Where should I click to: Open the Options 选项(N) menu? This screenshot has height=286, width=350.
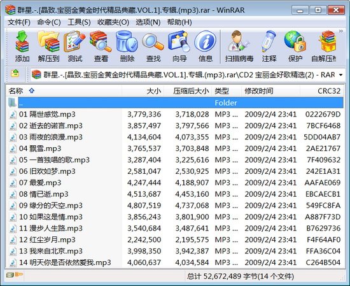148,22
